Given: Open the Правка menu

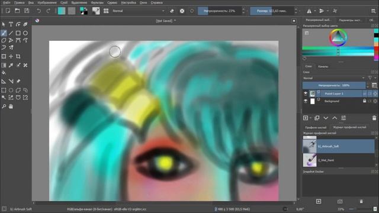Looking at the screenshot, I should point(20,2).
